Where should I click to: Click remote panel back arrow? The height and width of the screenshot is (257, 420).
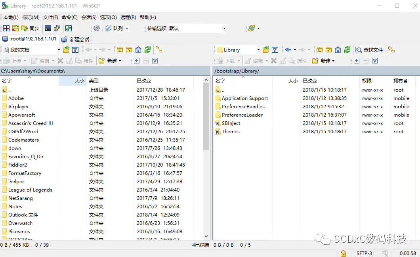pos(288,50)
